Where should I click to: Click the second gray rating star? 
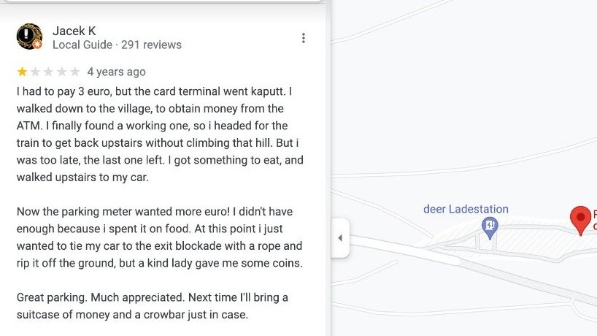click(36, 72)
